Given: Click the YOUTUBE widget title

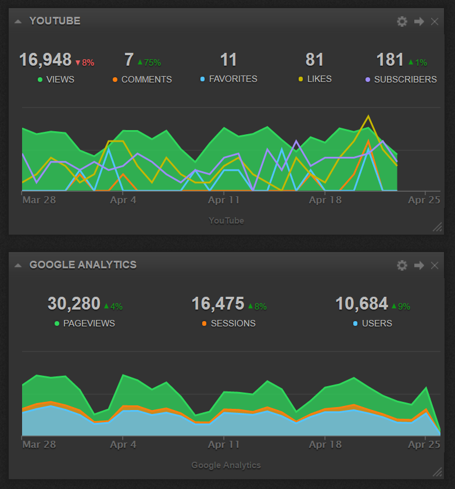Looking at the screenshot, I should (x=55, y=21).
